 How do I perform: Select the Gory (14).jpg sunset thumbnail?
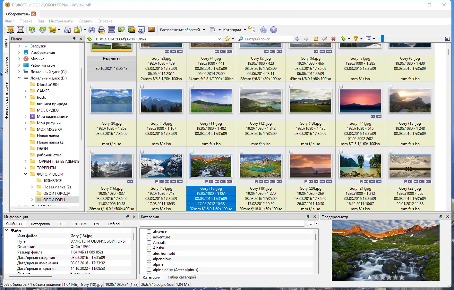360,101
